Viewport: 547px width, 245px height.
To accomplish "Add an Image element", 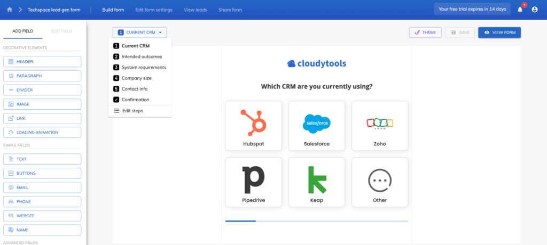I will 42,104.
